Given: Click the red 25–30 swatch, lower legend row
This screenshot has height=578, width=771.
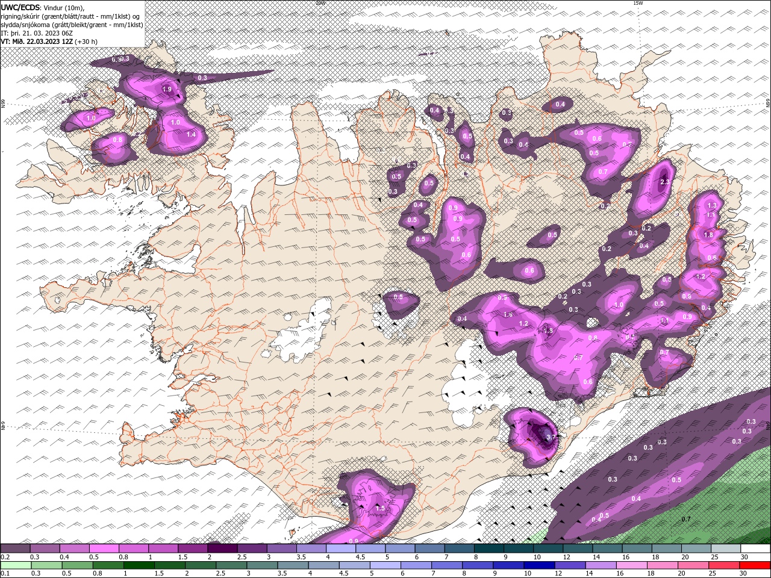Looking at the screenshot, I should [723, 565].
